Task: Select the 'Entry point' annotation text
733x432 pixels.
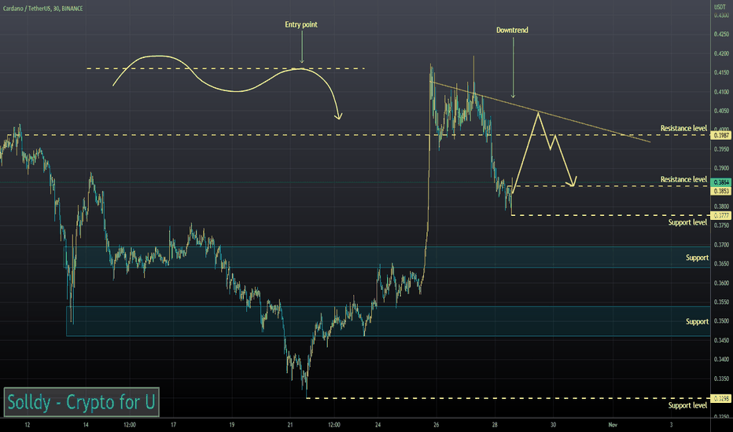Action: point(301,24)
